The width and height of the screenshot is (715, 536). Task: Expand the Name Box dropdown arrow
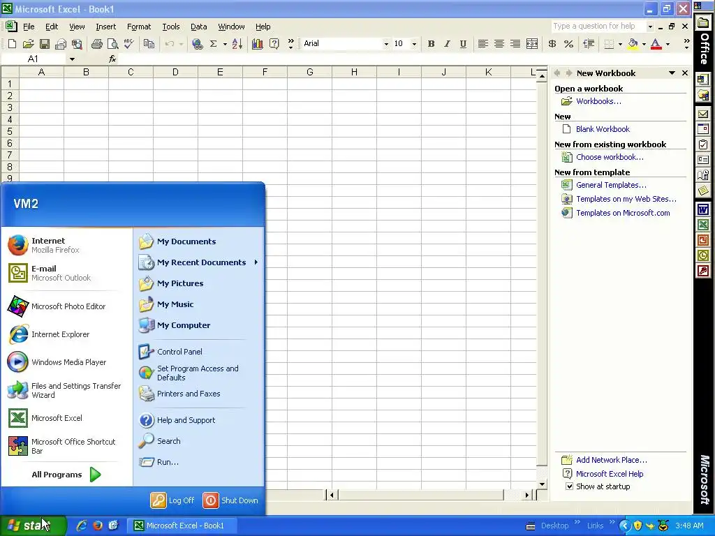[72, 59]
